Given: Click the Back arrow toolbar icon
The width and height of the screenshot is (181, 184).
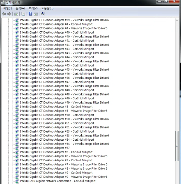Looking at the screenshot, I should pyautogui.click(x=4, y=14).
